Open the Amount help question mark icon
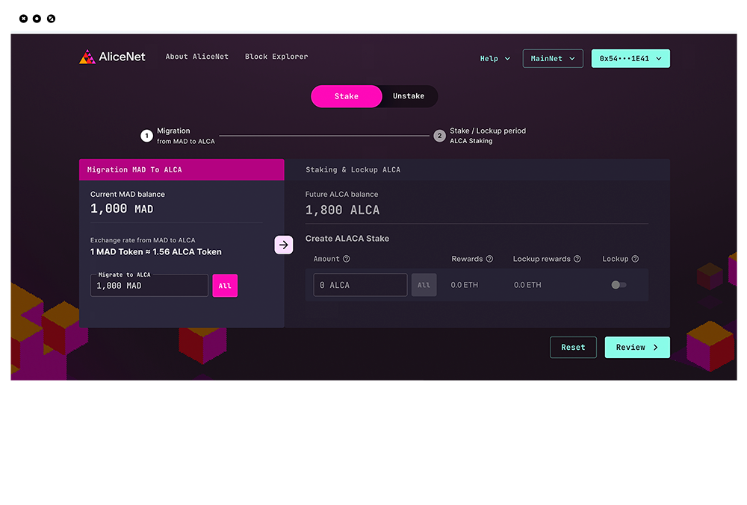 click(x=347, y=259)
